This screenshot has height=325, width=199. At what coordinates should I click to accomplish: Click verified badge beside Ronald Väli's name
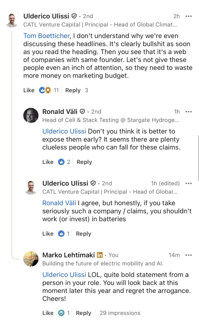click(82, 111)
